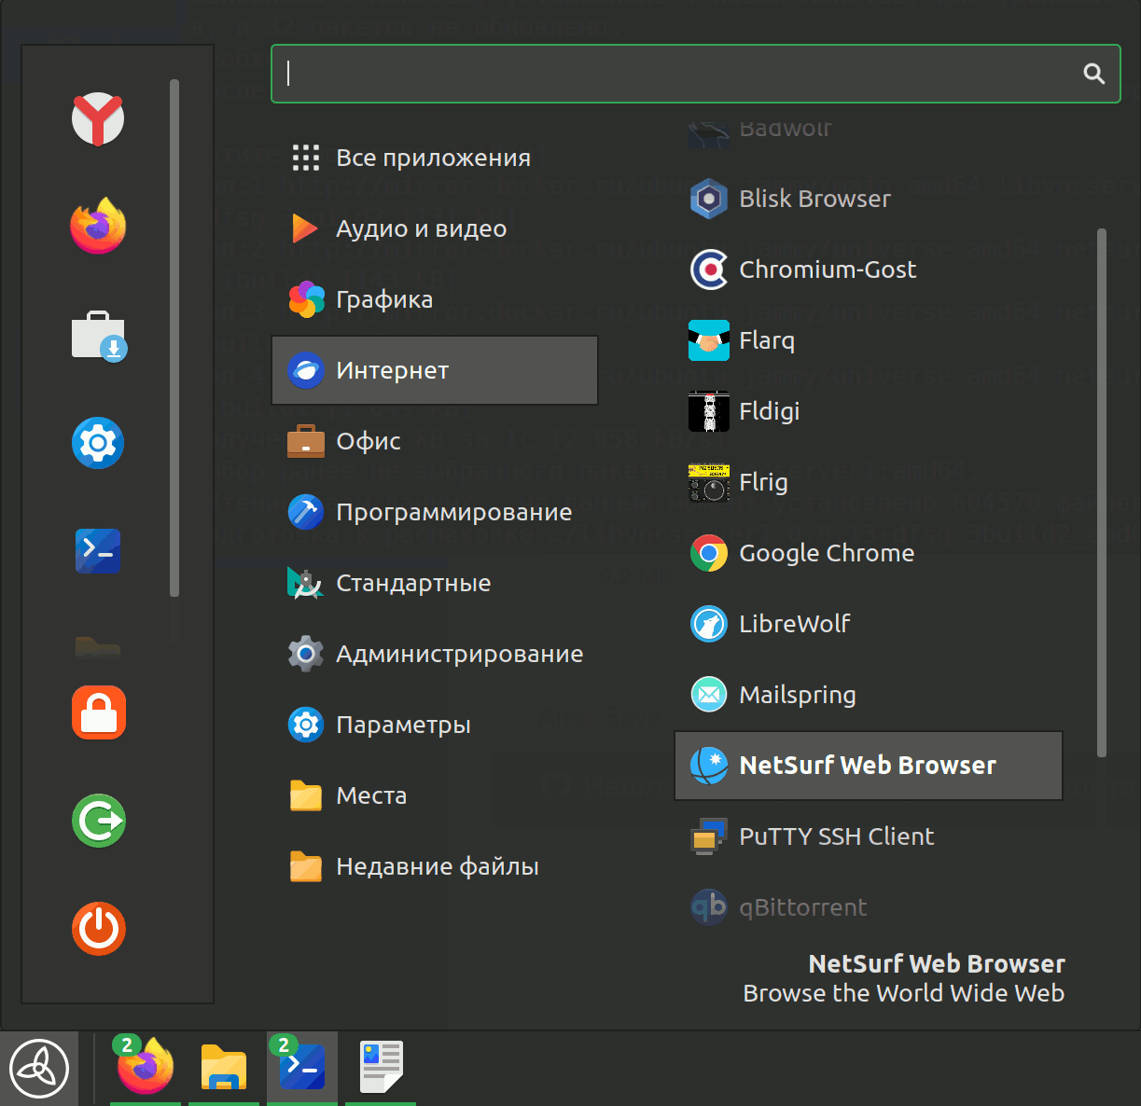Click the red power off icon
The image size is (1141, 1106).
tap(98, 929)
